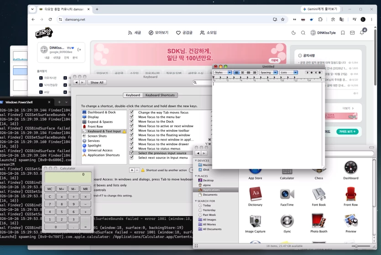This screenshot has width=381, height=255.
Task: Collapse the PLACES section in Finder
Action: 196,176
